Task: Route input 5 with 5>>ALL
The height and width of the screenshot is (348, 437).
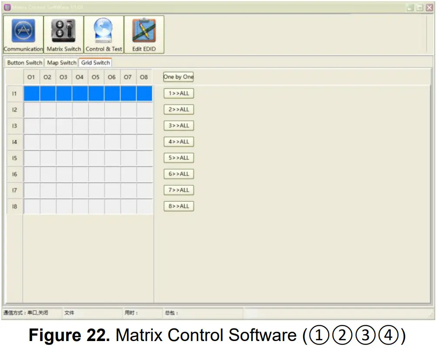Action: (178, 158)
